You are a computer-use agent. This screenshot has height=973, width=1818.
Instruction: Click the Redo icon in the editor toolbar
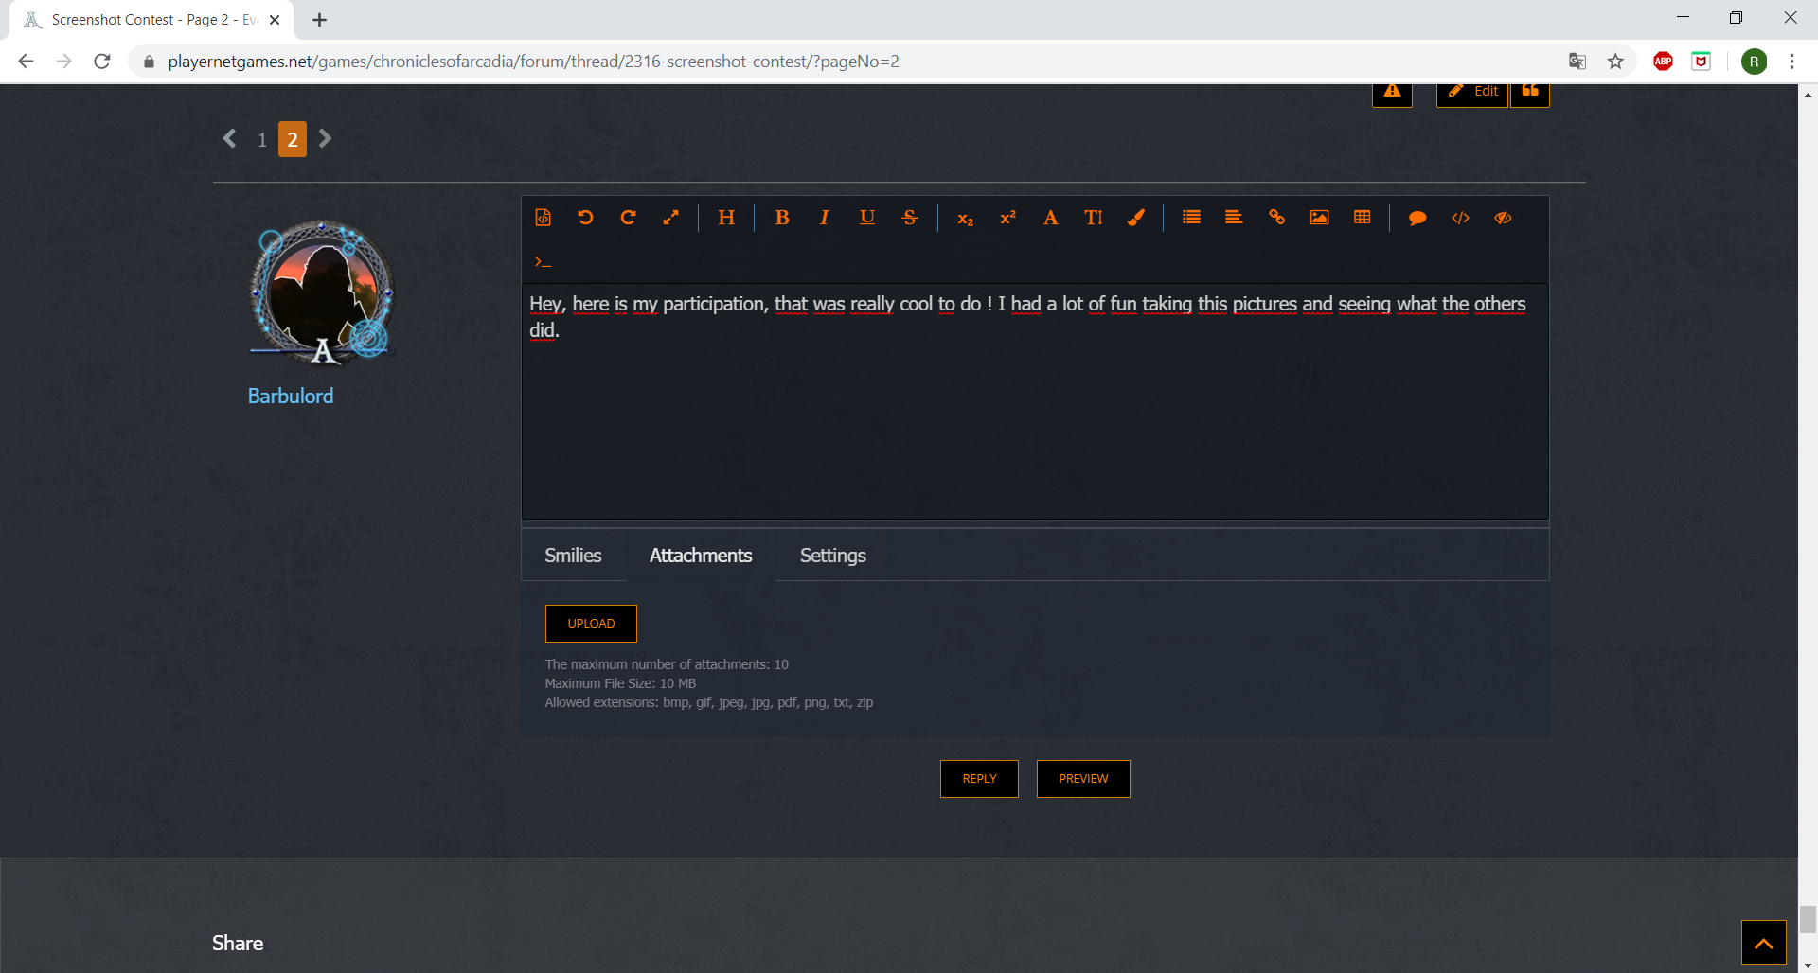tap(628, 218)
